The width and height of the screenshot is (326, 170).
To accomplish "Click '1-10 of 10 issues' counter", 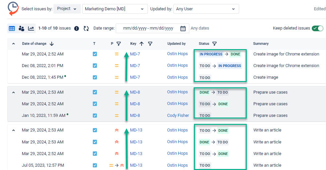I will click(54, 28).
